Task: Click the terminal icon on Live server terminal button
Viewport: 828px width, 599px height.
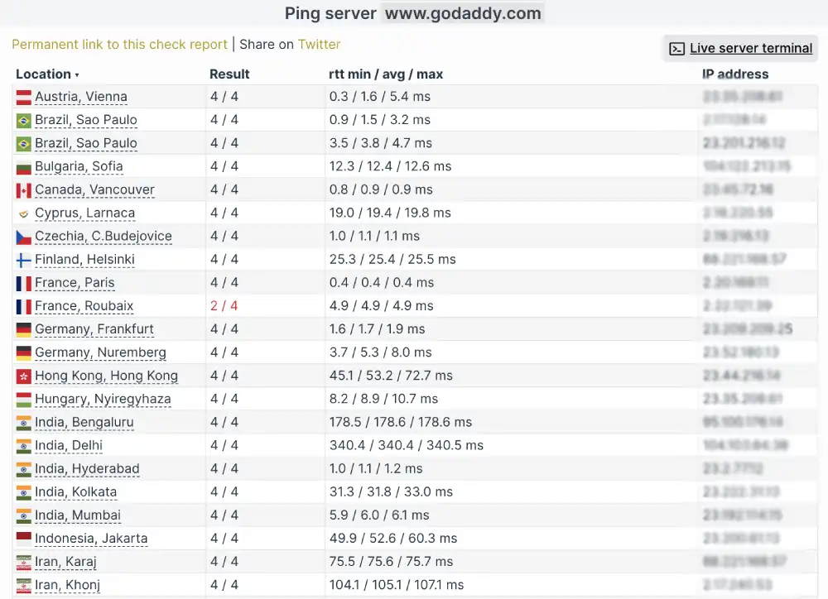Action: [676, 48]
